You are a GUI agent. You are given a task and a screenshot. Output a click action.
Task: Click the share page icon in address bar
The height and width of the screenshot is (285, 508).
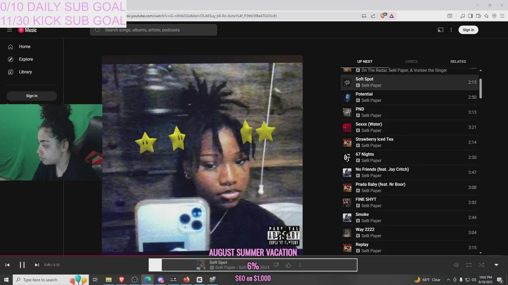373,16
